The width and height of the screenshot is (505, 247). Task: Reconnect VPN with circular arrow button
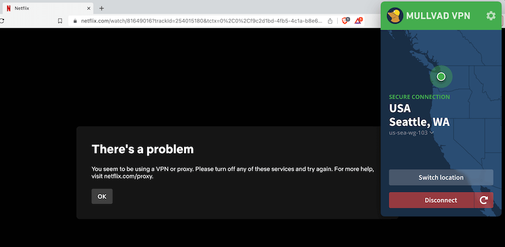pos(484,200)
